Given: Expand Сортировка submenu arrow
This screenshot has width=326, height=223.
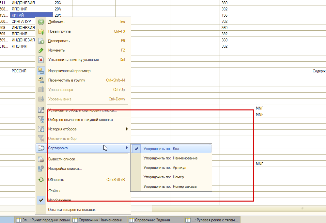Looking at the screenshot, I should [127, 148].
